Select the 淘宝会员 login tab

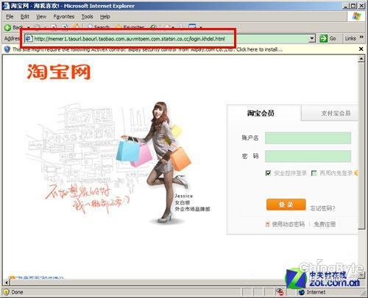[x=261, y=113]
